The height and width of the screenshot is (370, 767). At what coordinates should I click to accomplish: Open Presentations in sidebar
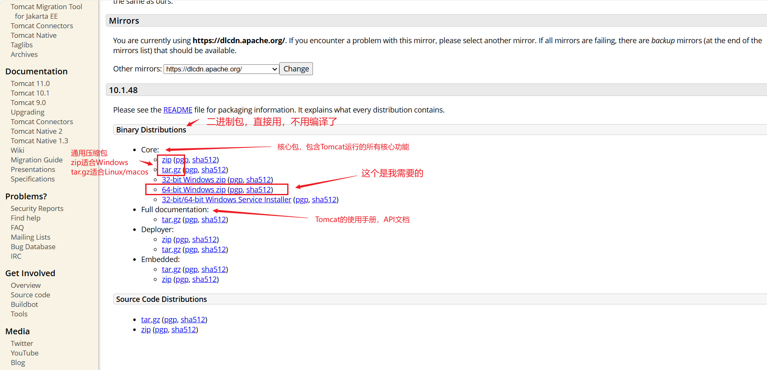(x=33, y=169)
